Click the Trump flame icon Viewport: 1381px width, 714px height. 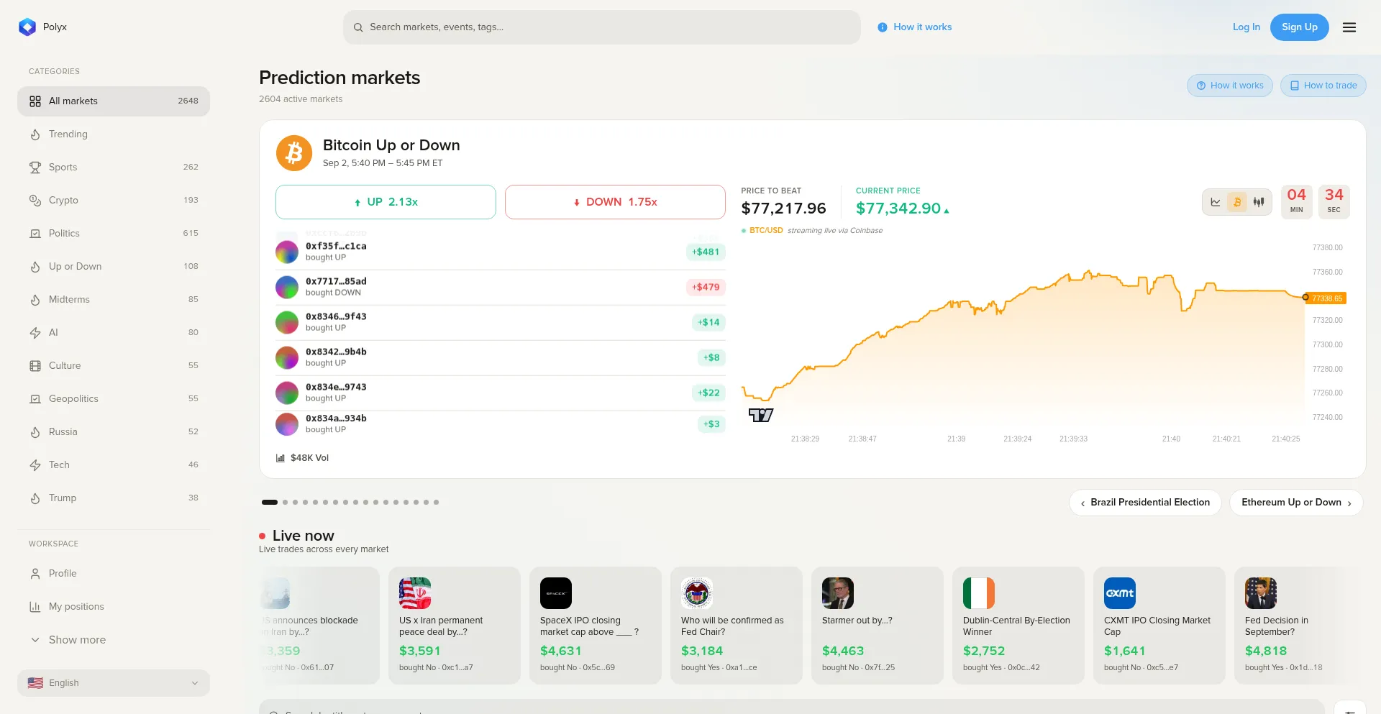click(x=35, y=498)
